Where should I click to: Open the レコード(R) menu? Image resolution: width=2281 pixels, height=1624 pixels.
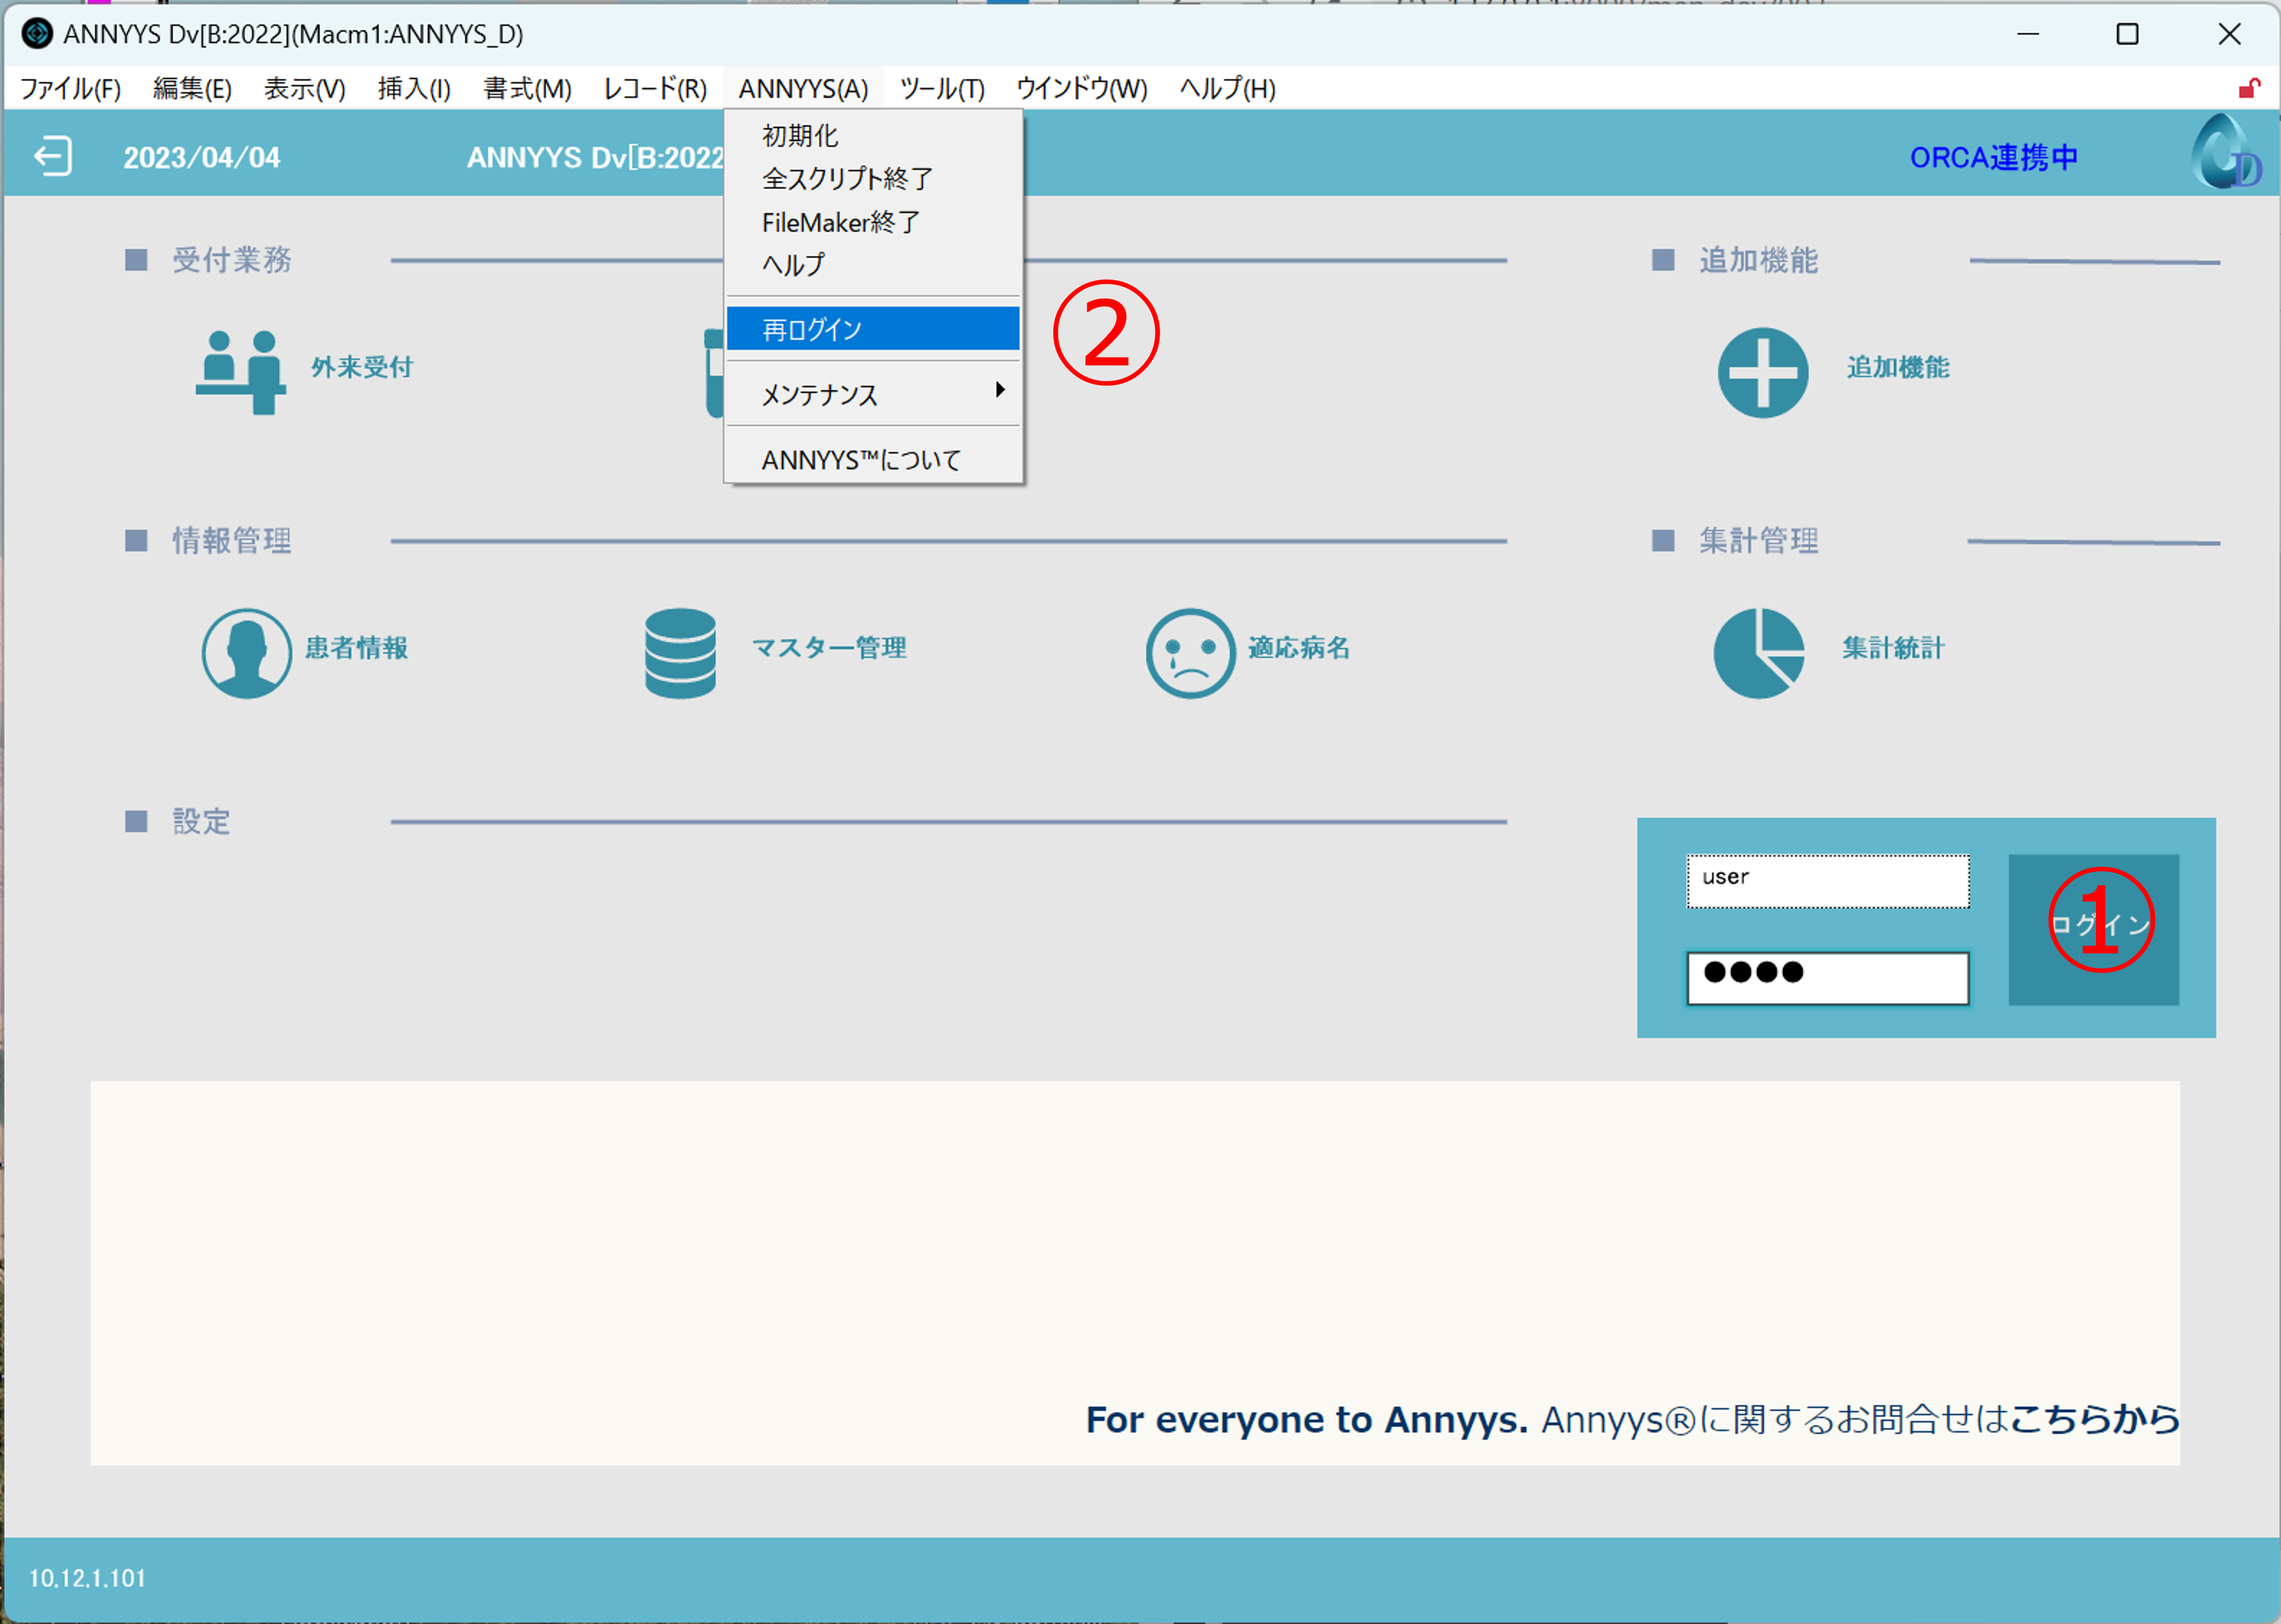click(655, 89)
